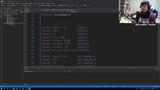Toggle Preview Selected Items in Solution Explorer

21,10
